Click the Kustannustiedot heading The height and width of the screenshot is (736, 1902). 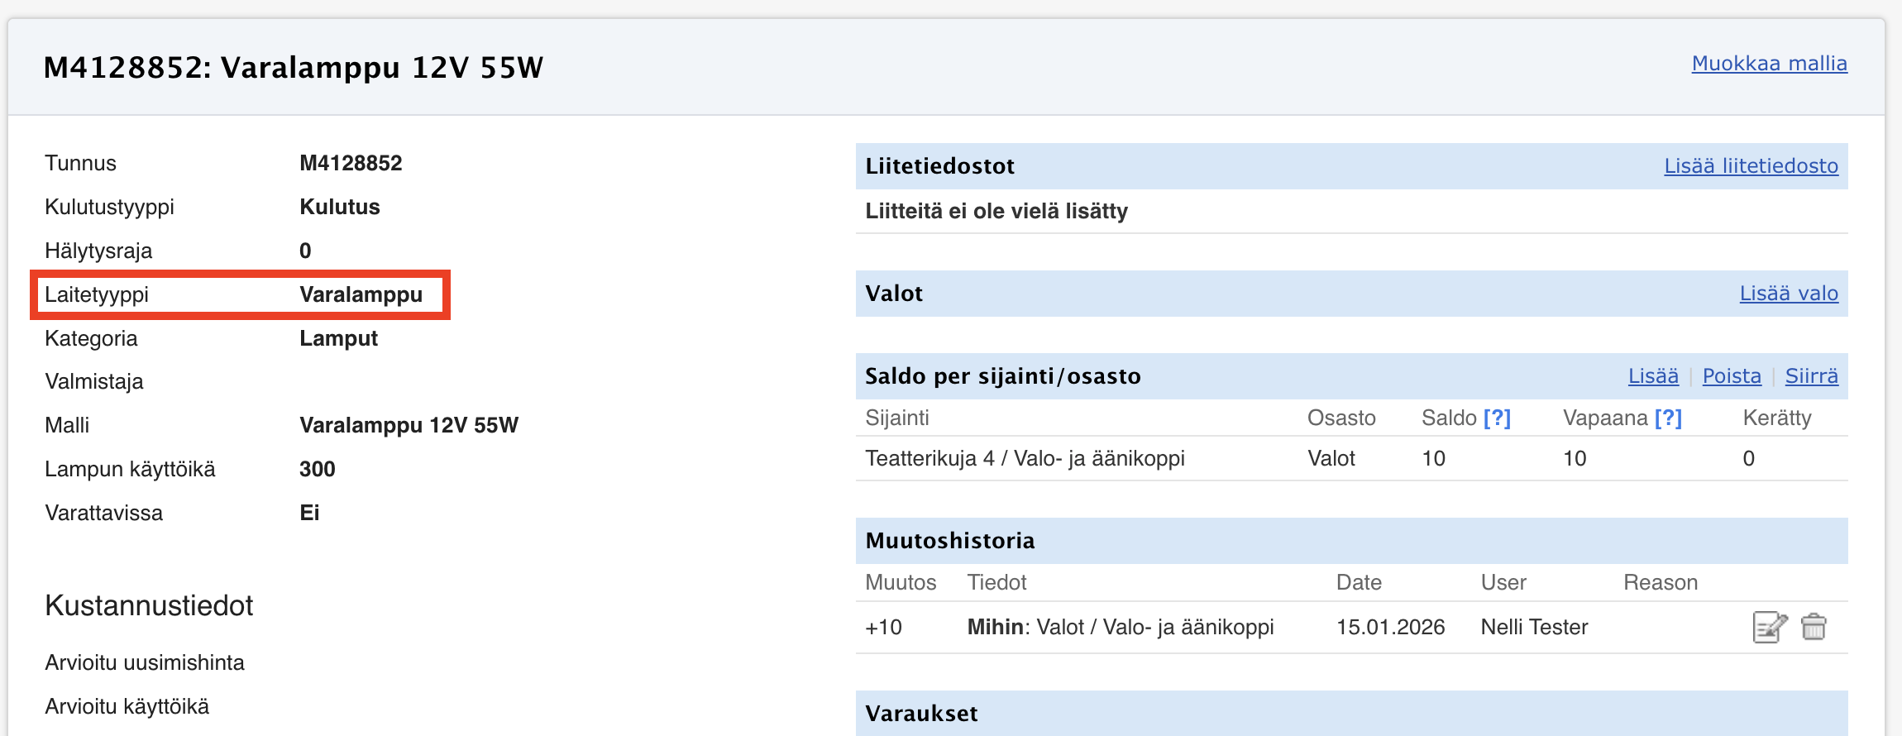[x=149, y=606]
